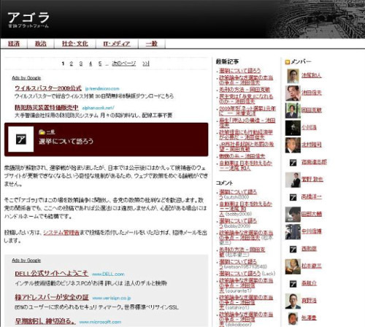Open the comment entry by courante1
The width and height of the screenshot is (365, 327).
click(x=246, y=285)
